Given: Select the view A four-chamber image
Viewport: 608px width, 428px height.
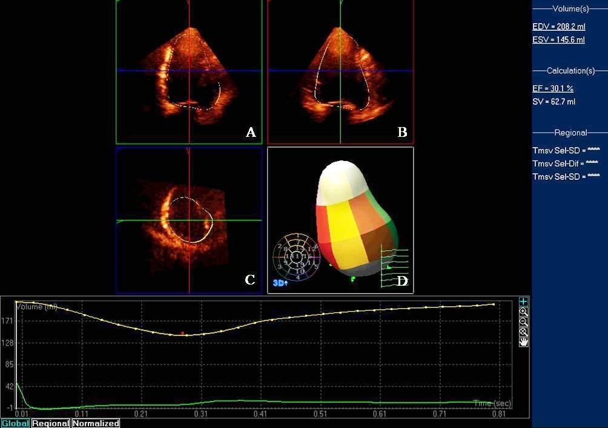Looking at the screenshot, I should [x=189, y=72].
